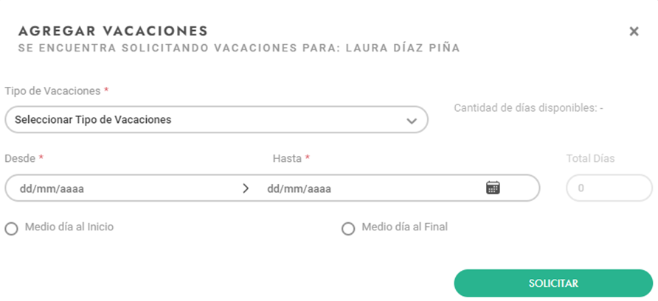Click the subtitle mentioning Laura Díaz Piña
658x301 pixels.
[239, 48]
